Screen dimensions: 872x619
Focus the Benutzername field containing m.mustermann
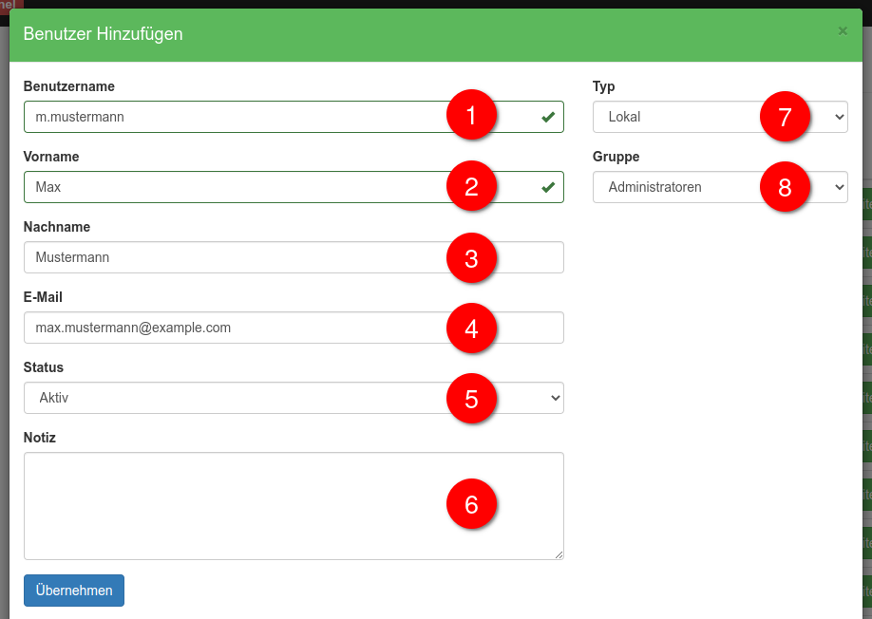tap(237, 117)
